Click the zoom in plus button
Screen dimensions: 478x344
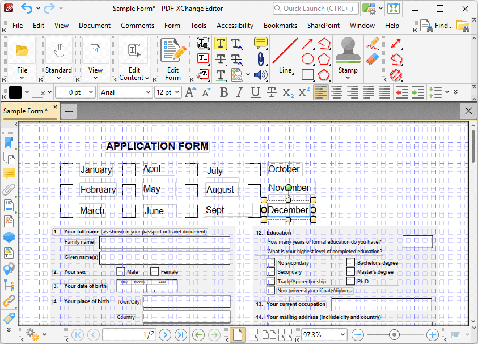pos(432,335)
